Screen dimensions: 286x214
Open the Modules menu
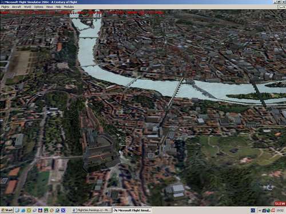pyautogui.click(x=69, y=7)
